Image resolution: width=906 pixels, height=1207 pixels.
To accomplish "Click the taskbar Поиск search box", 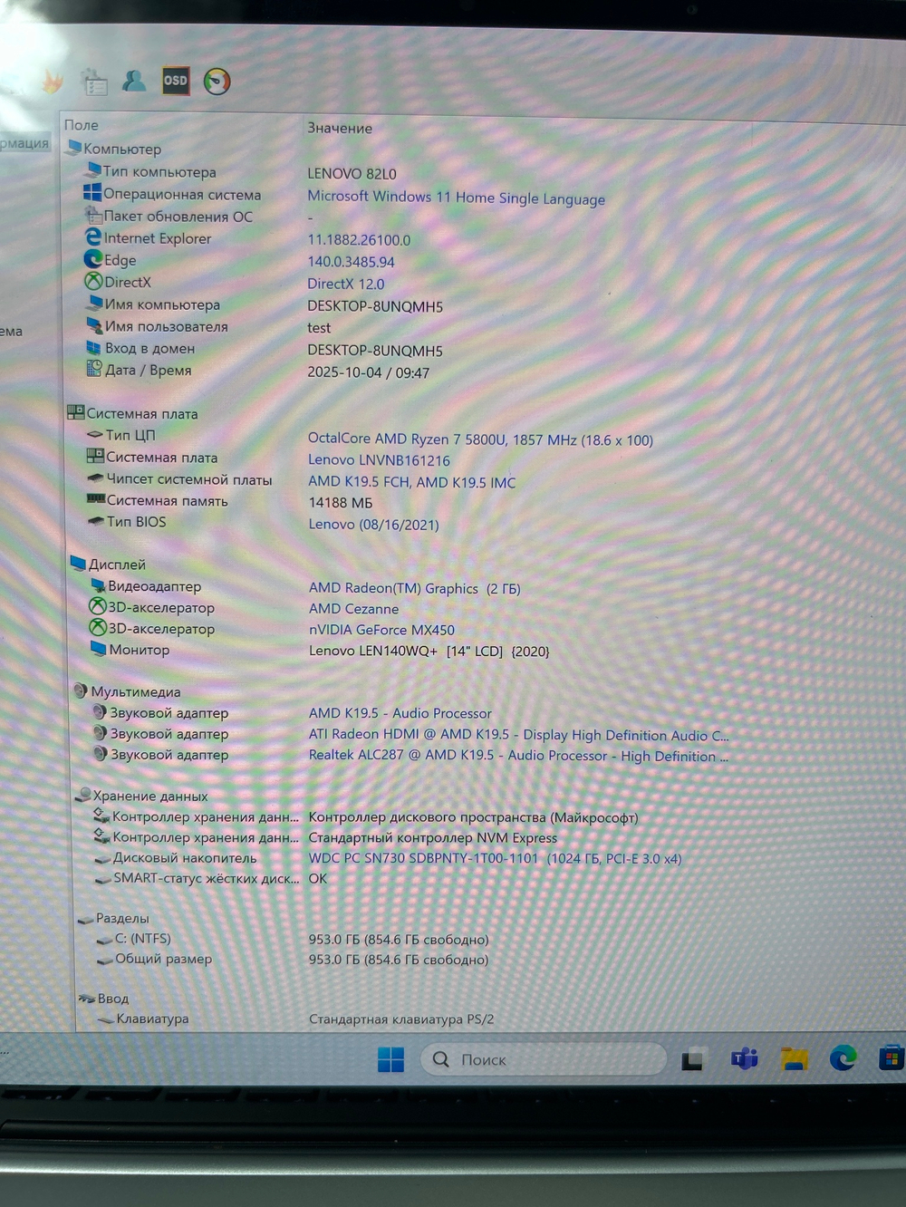I will click(544, 1058).
